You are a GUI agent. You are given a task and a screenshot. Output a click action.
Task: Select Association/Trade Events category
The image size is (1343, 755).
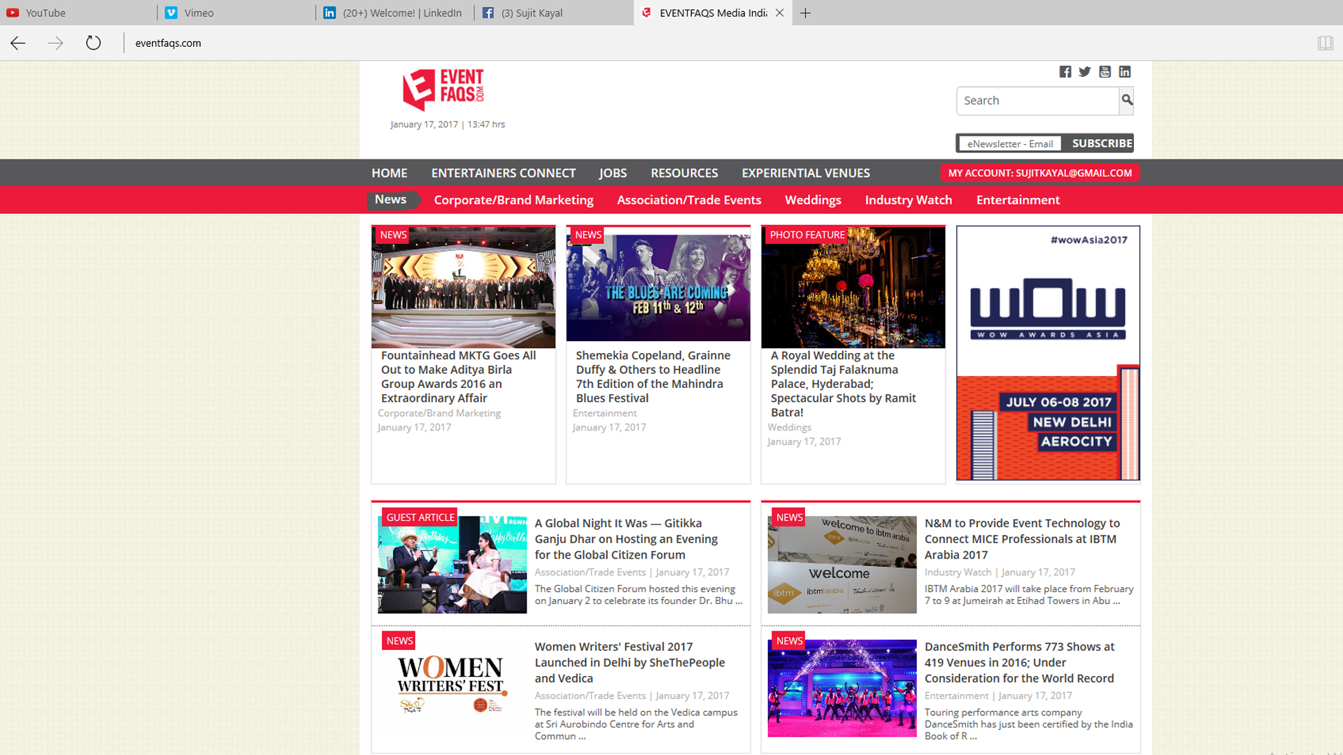[689, 200]
